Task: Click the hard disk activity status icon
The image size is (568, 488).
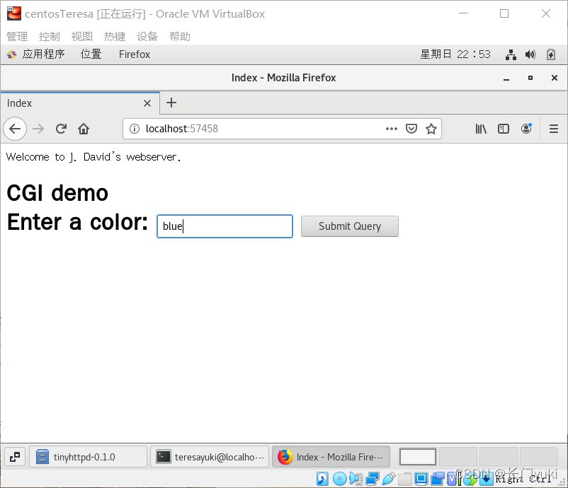Action: coord(322,479)
